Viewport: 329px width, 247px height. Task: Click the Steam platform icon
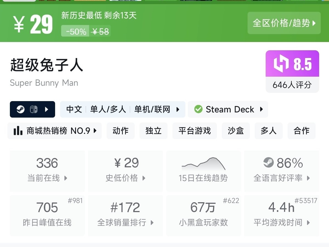point(21,110)
